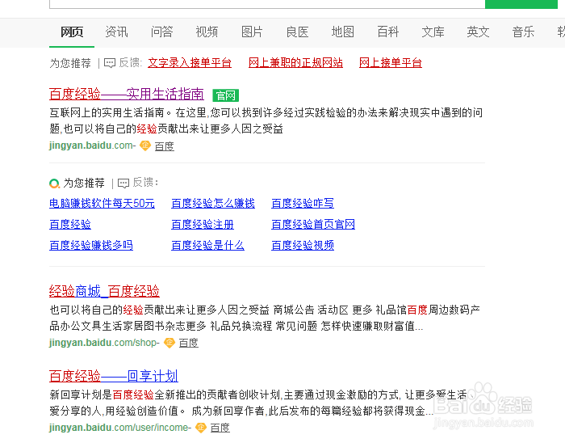Click the 百度 link after jingyan.baidu.com
Screen dimensions: 565x443
(x=165, y=146)
